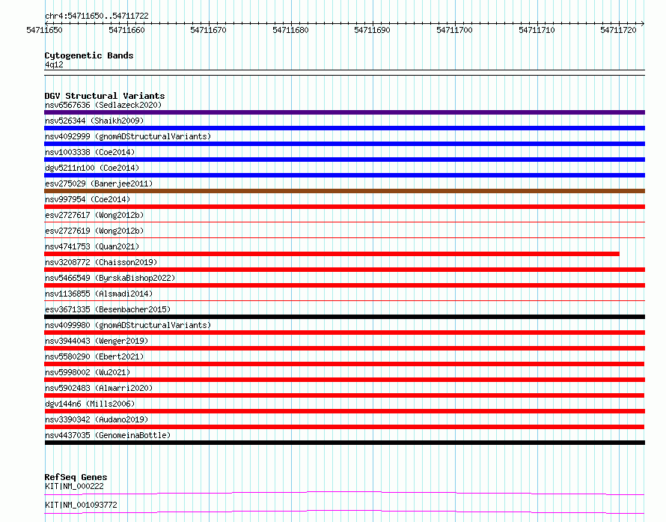Screen dimensions: 666x522
Task: Click ruler position 54711700
Action: pos(454,30)
